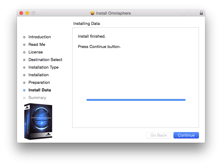The image size is (222, 167).
Task: Click the 'Installing Data' heading
Action: coord(86,24)
